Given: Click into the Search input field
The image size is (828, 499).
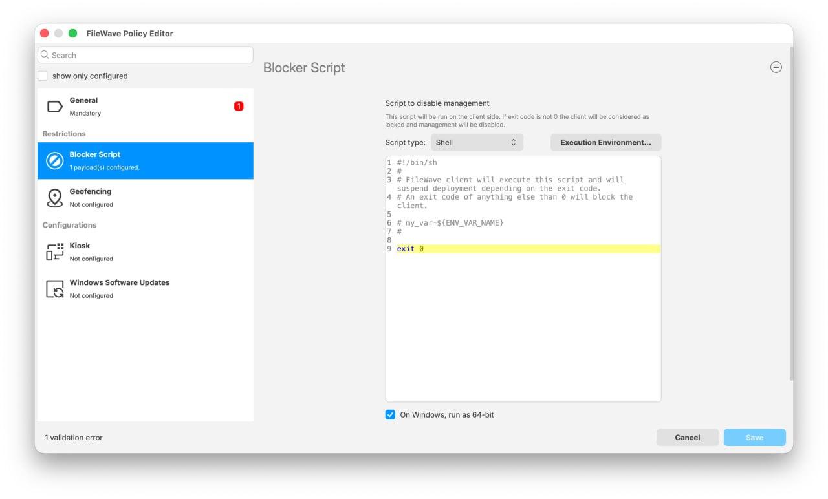Looking at the screenshot, I should (x=146, y=55).
